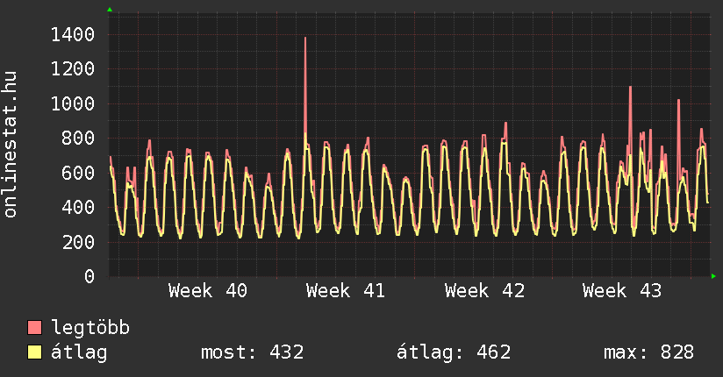Select the Week 42 axis label
The image size is (723, 377).
[484, 290]
